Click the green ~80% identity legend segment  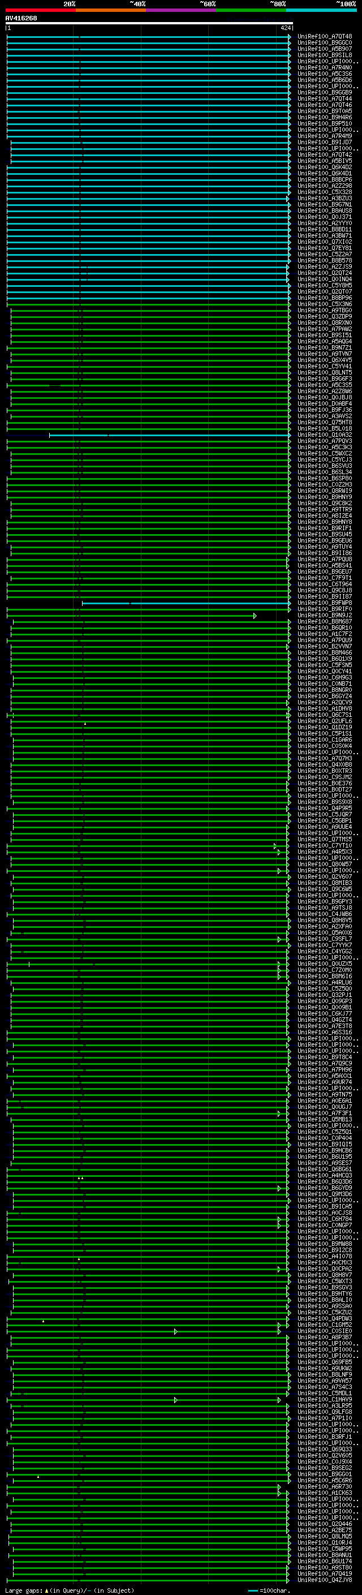coord(251,10)
